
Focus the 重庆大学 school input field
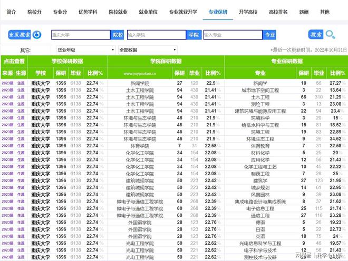tap(81, 35)
